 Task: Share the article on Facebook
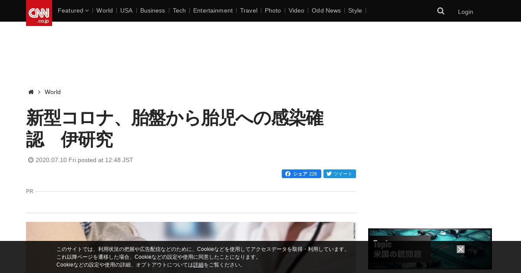point(301,174)
